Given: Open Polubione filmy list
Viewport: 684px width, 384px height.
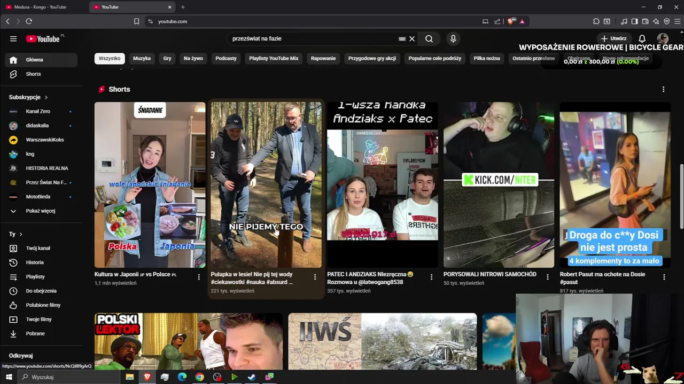Looking at the screenshot, I should tap(41, 305).
